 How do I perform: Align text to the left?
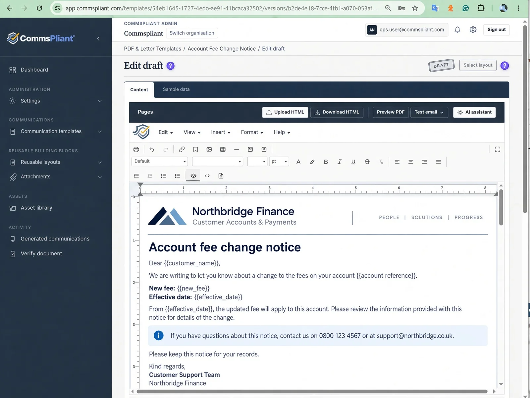coord(397,162)
